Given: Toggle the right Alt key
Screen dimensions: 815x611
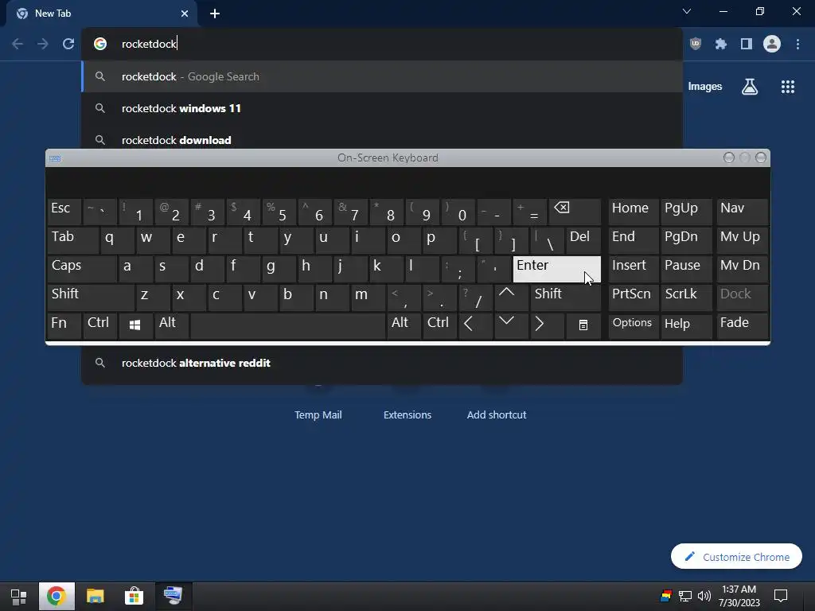Looking at the screenshot, I should pos(404,325).
